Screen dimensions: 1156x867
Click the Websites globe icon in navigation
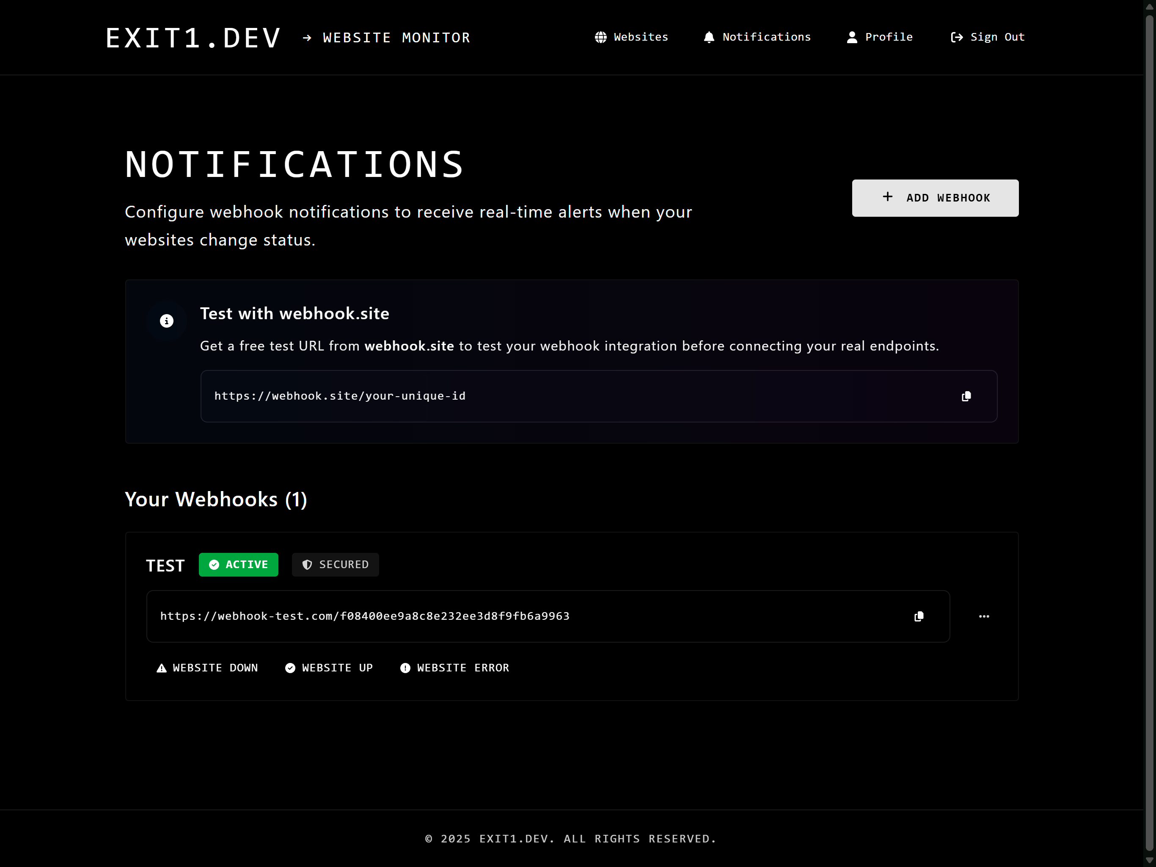click(x=600, y=37)
